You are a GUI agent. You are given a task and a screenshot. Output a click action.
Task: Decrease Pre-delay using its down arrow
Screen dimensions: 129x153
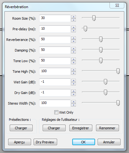pyautogui.click(x=74, y=31)
